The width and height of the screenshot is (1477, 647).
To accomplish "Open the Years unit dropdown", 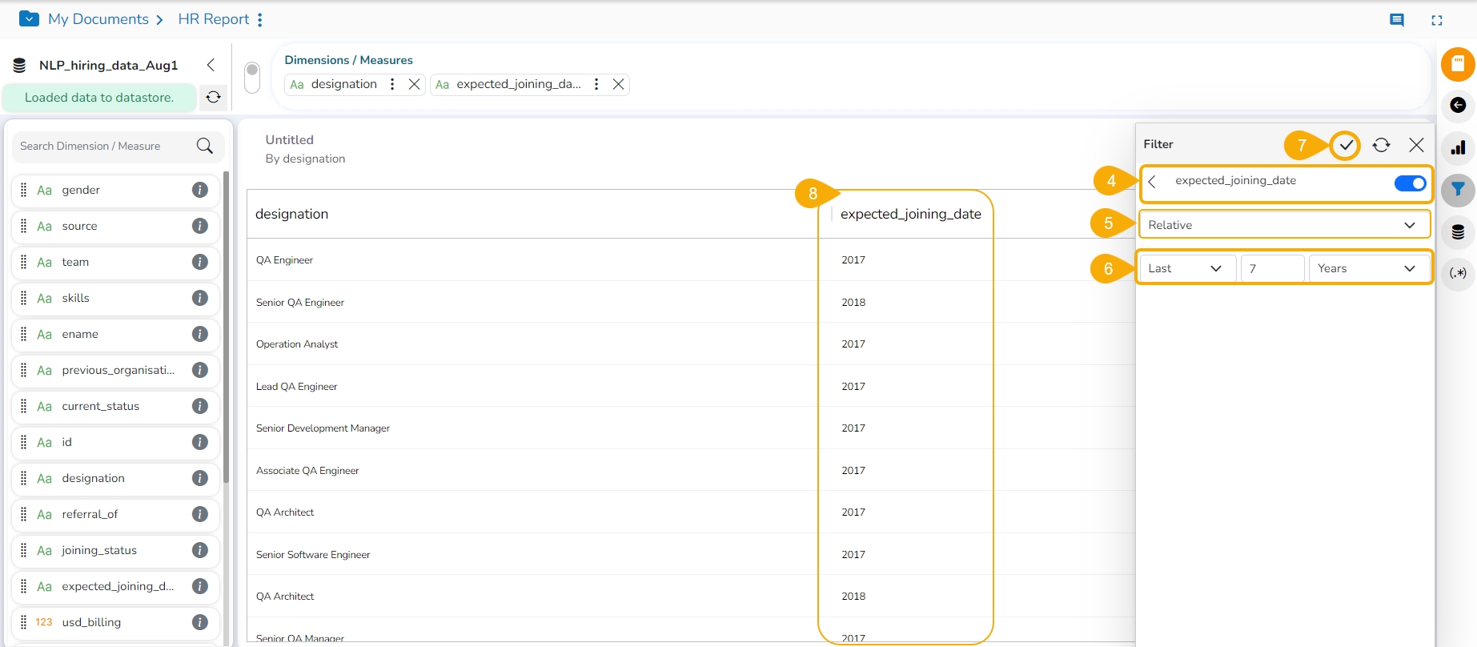I will pos(1367,268).
